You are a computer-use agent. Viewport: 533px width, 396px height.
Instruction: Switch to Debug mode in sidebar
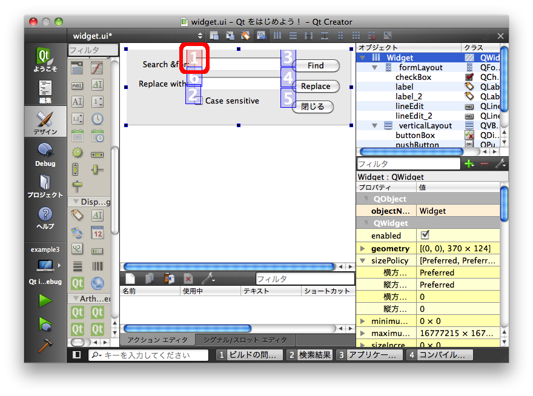tap(45, 154)
